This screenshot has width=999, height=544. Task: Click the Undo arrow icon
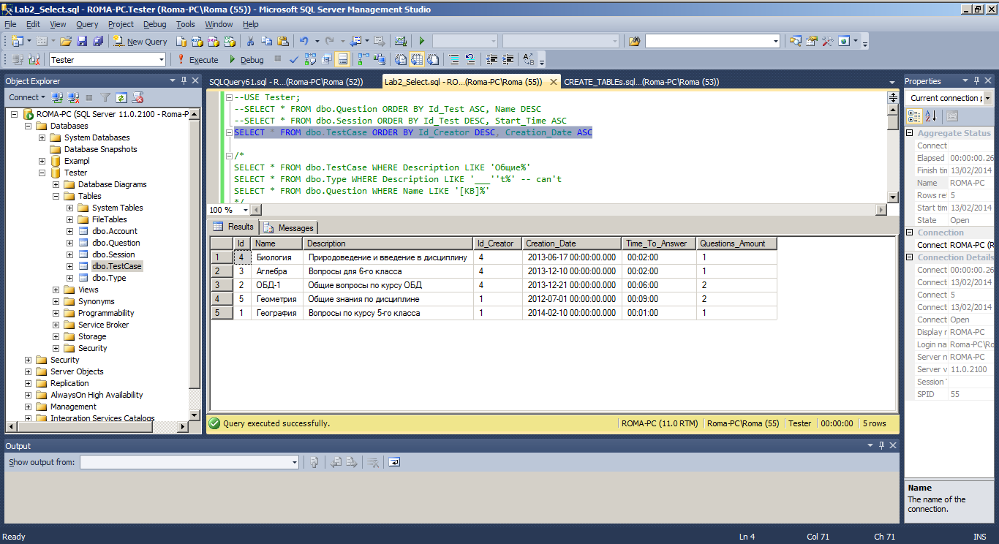304,42
